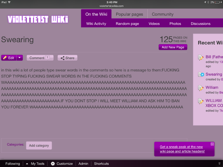Open Shortcuts in bottom toolbar
Screen dimensions: 223x167
tap(101, 164)
